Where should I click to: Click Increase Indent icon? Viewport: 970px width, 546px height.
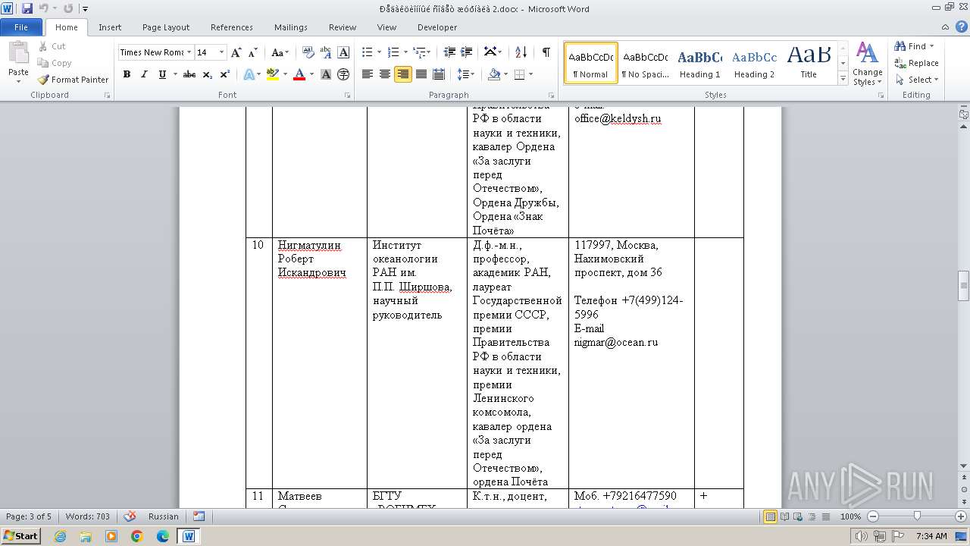(x=468, y=52)
